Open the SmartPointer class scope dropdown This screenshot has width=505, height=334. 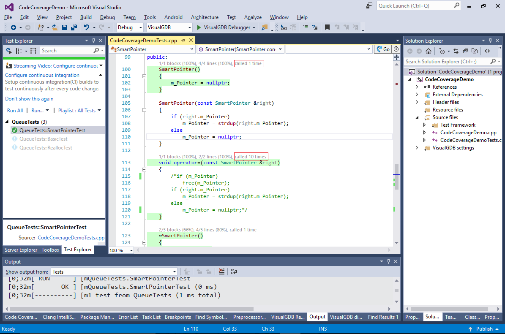pos(152,49)
